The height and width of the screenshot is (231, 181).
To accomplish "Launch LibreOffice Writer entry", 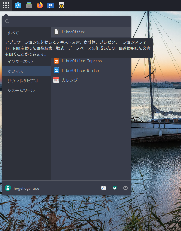I will (x=91, y=70).
